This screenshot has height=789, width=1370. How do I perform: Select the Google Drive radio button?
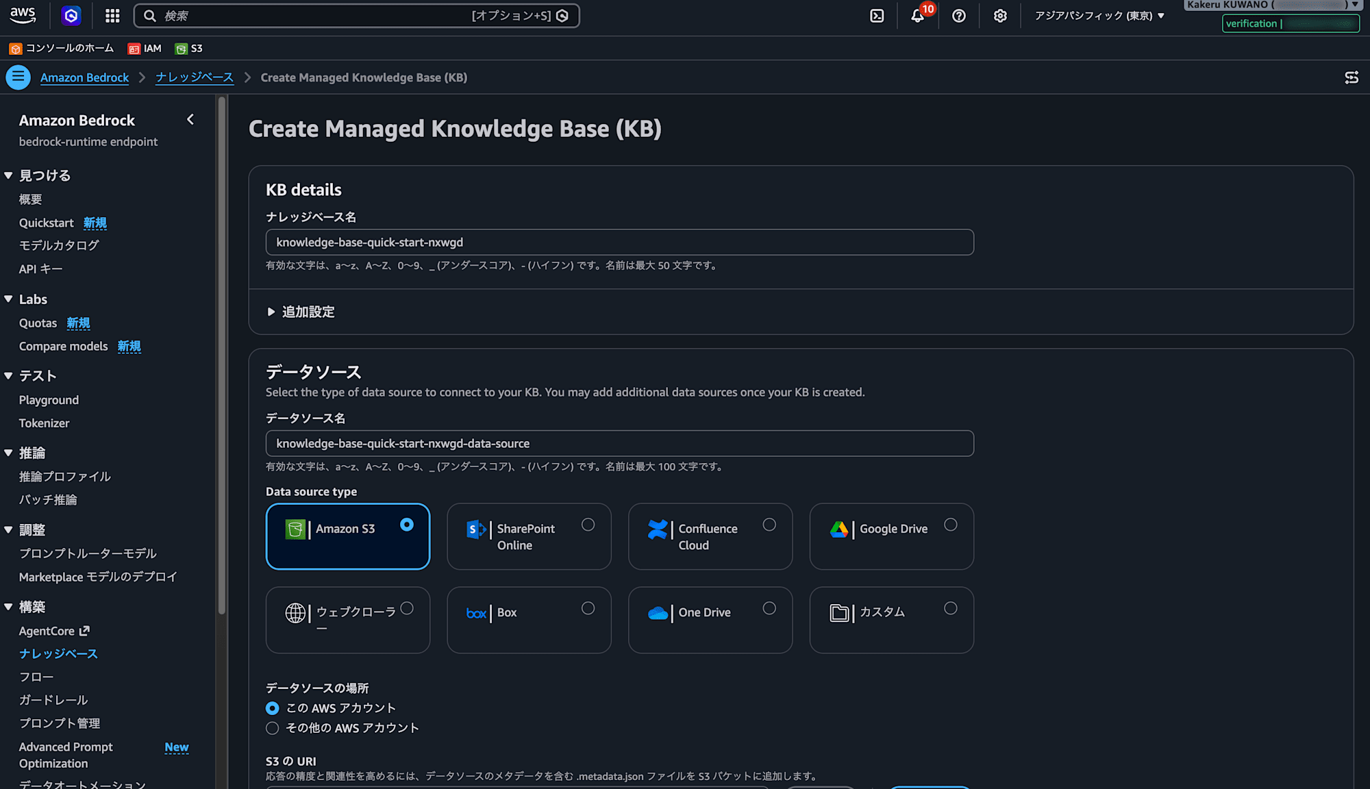coord(951,525)
